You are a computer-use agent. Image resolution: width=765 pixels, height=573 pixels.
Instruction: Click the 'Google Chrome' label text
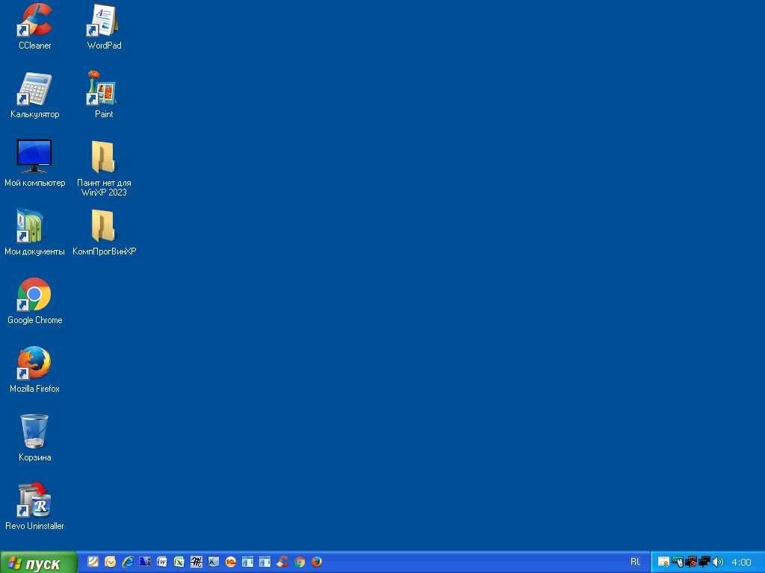click(34, 320)
